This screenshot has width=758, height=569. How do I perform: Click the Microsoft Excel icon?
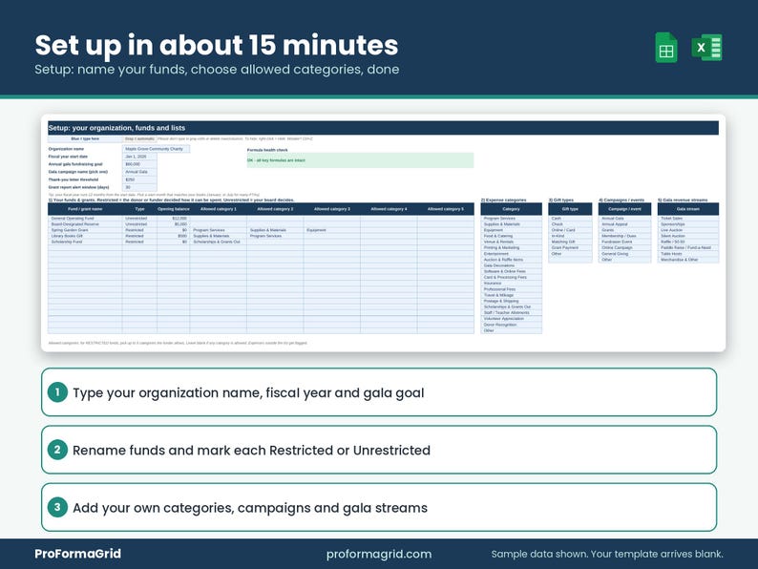coord(706,48)
